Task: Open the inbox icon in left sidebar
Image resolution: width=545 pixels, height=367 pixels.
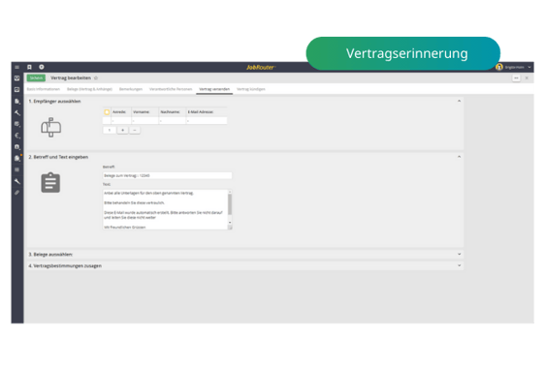Action: 17,78
